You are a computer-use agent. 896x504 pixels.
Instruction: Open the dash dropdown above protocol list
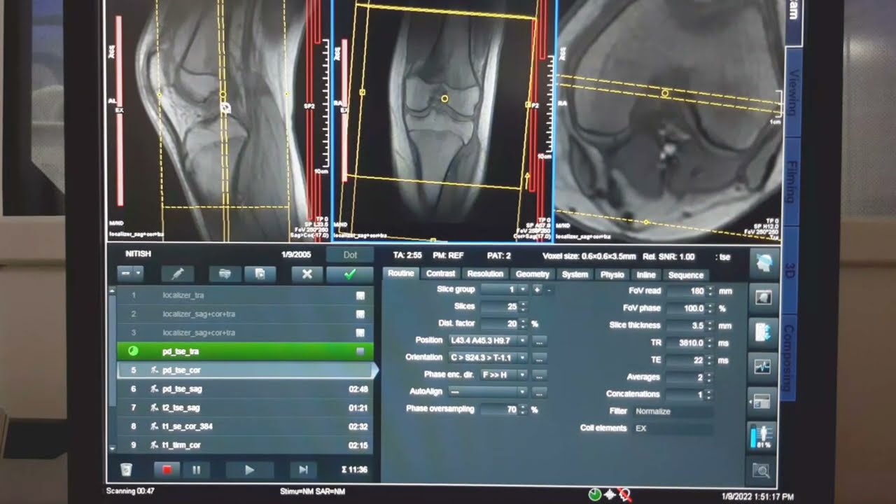pos(131,274)
